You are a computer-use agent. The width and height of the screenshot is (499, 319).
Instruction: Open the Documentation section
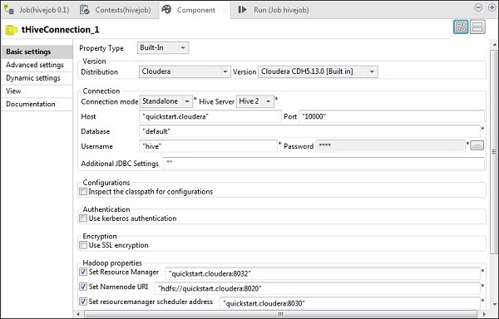tap(37, 104)
